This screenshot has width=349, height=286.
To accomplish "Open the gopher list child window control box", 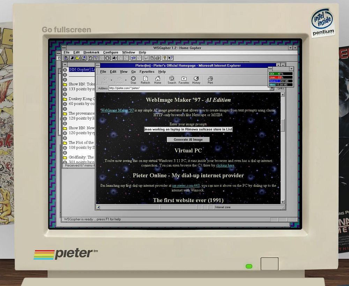I will click(65, 64).
